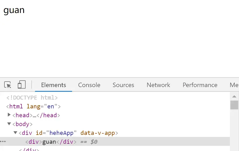Open the partially visible Memory tab
This screenshot has width=239, height=151.
click(234, 85)
